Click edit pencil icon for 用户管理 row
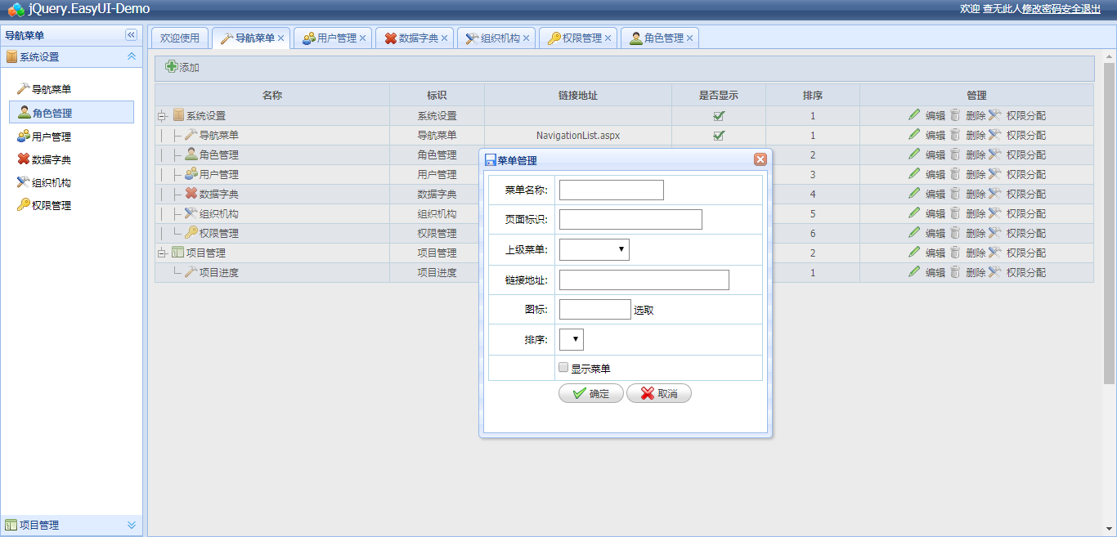Viewport: 1117px width, 537px height. tap(914, 174)
